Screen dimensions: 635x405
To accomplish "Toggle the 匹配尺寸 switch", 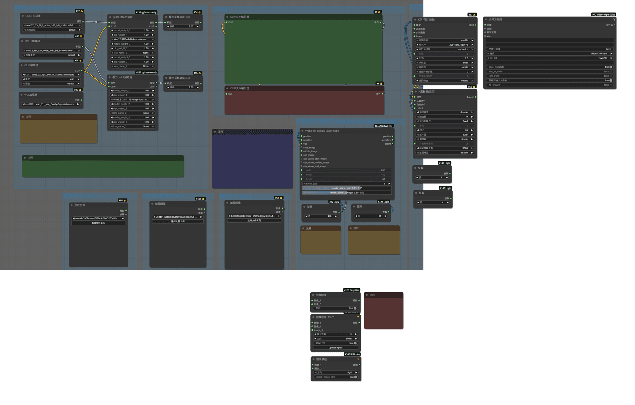I will 355,343.
